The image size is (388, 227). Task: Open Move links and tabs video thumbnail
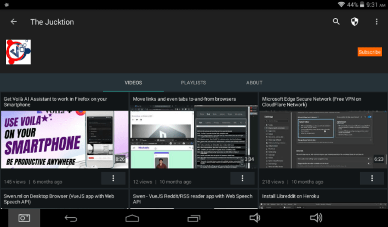[194, 137]
